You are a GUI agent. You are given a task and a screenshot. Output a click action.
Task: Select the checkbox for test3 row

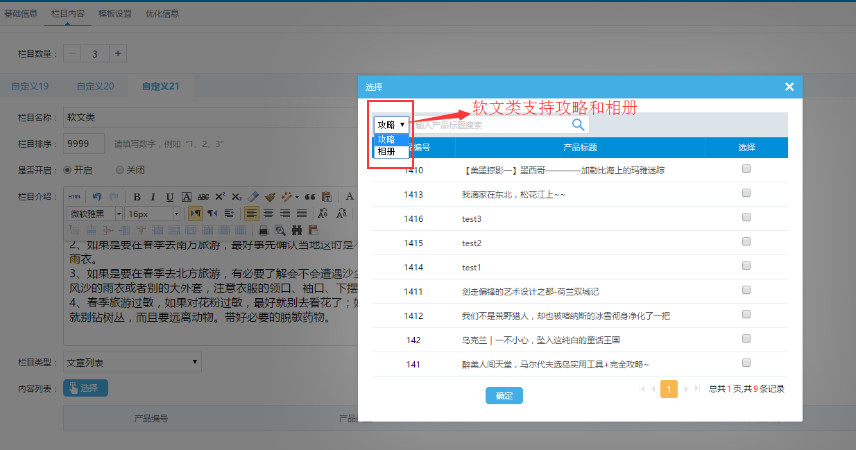[x=746, y=217]
